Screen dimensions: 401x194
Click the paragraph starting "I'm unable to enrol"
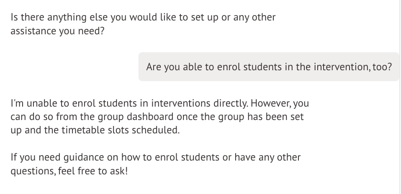click(x=159, y=117)
